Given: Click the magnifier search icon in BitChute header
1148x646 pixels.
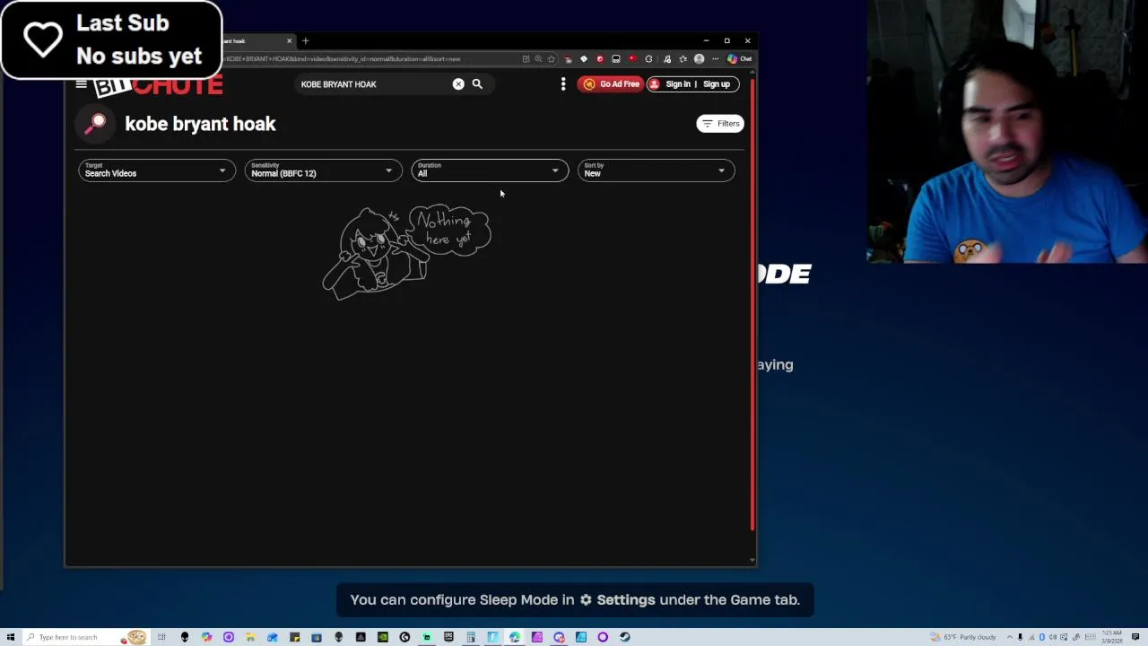Looking at the screenshot, I should 477,84.
